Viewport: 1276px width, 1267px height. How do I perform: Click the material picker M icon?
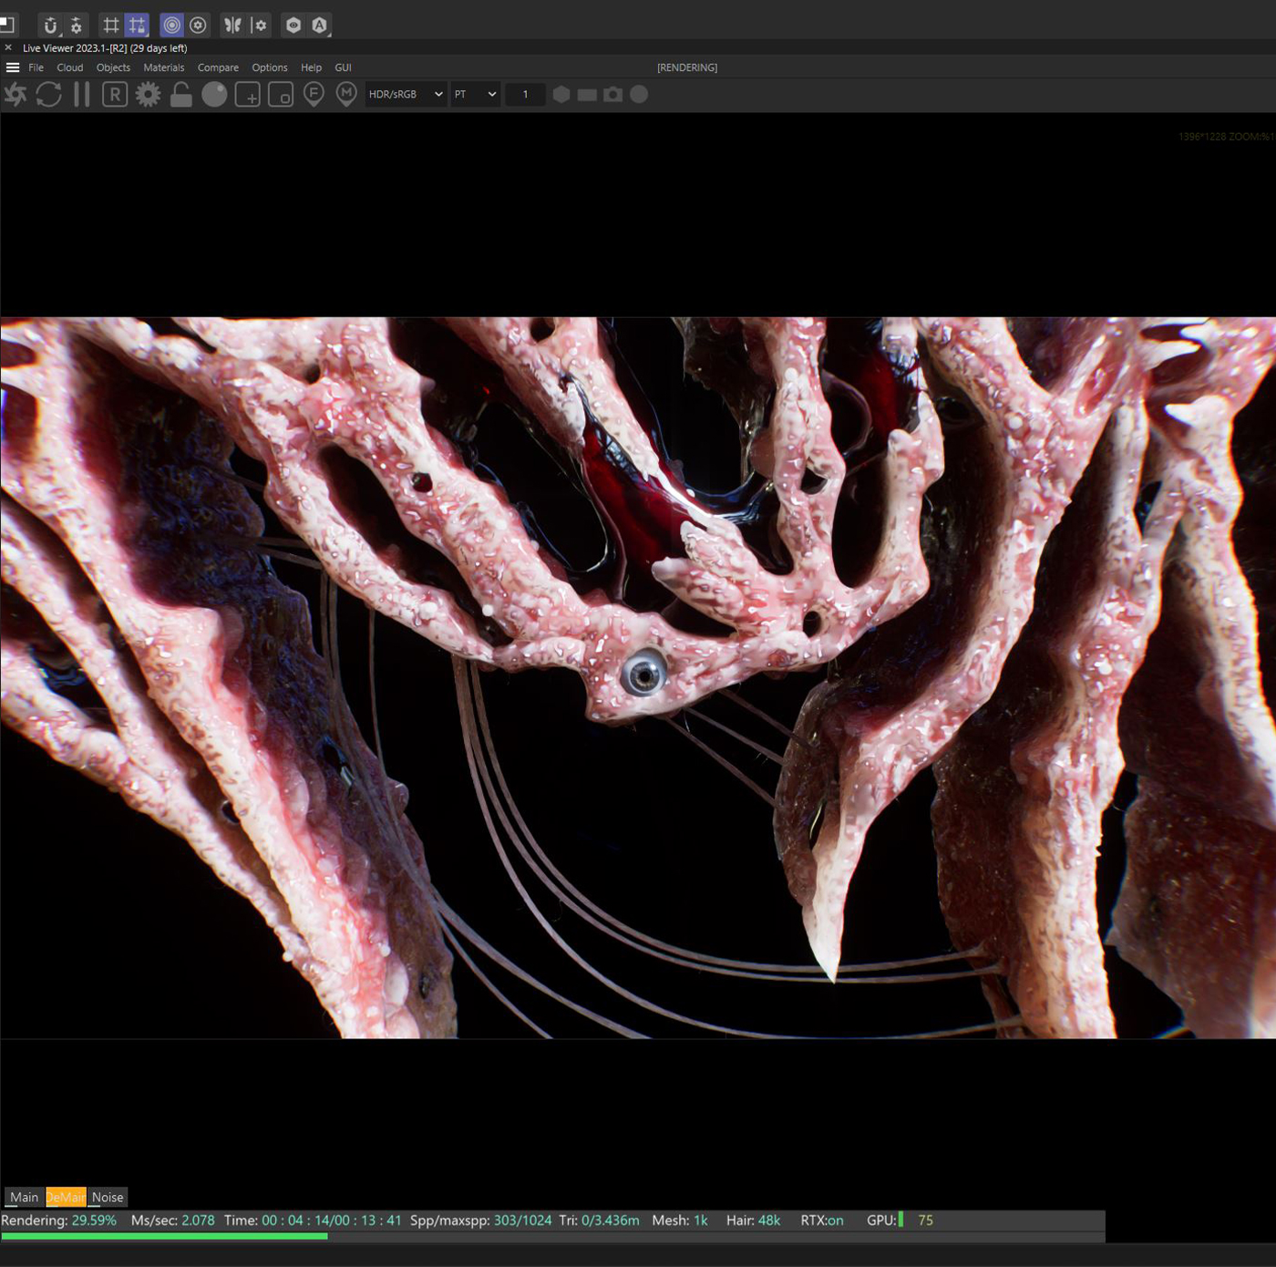346,94
